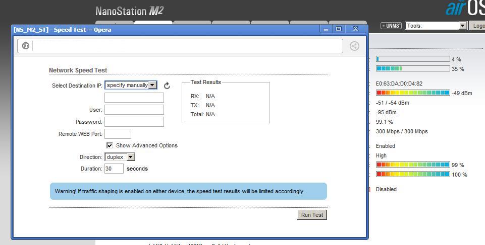Click the traffic shaping warning message
The image size is (485, 245).
(x=188, y=191)
